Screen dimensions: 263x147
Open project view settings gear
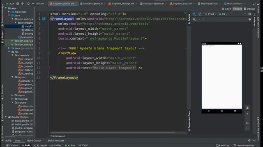[28, 4]
